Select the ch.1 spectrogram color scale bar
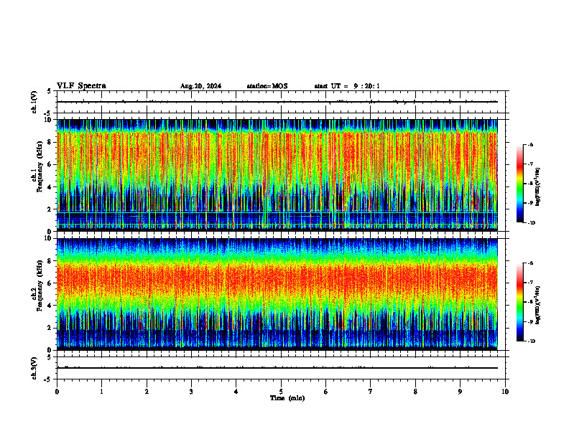Viewport: 569px width, 439px height. coord(519,184)
